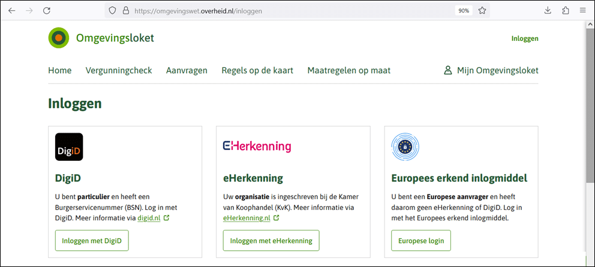Open Maatregelen op maat

[x=349, y=70]
